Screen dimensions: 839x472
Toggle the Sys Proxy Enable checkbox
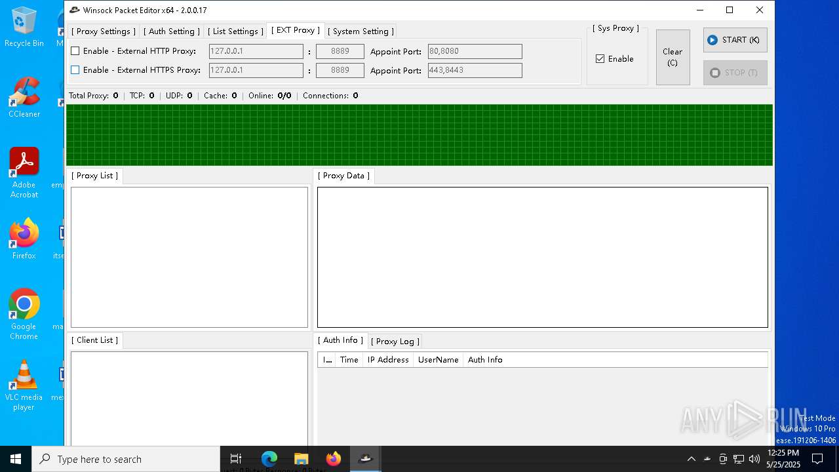pyautogui.click(x=600, y=59)
